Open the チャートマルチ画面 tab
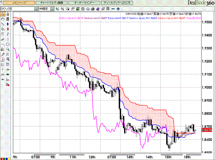The height and width of the screenshot is (160, 215). [52, 3]
